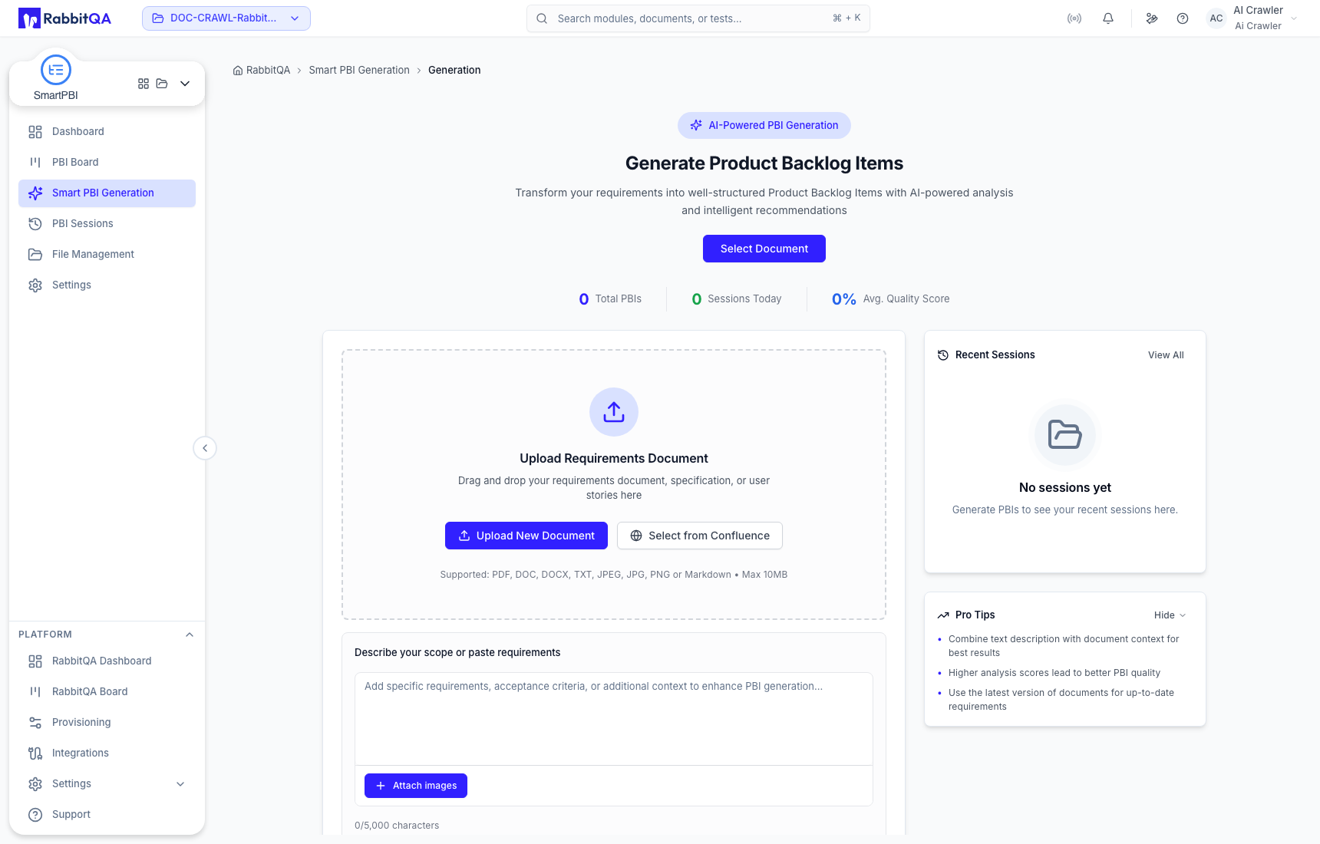Click the home icon in breadcrumb
This screenshot has height=844, width=1320.
click(x=238, y=71)
